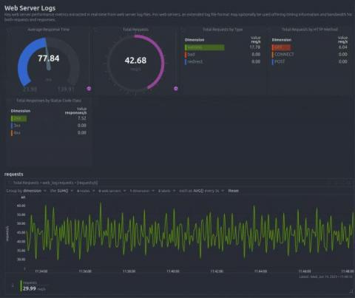Click the 77.84 average response time value
This screenshot has width=355, height=298.
tap(49, 58)
